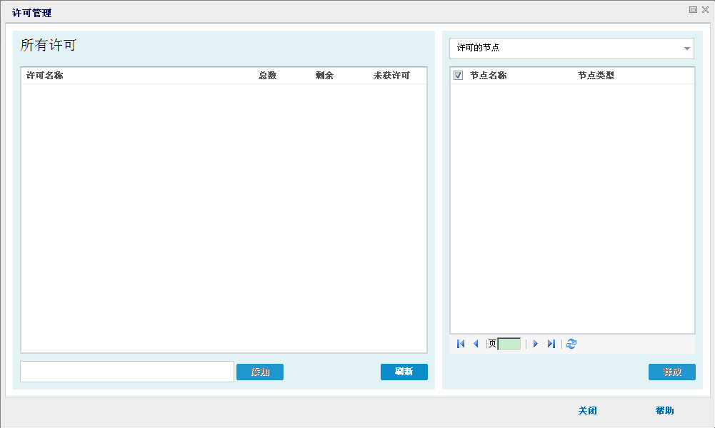Open 帮助 link

[x=664, y=411]
